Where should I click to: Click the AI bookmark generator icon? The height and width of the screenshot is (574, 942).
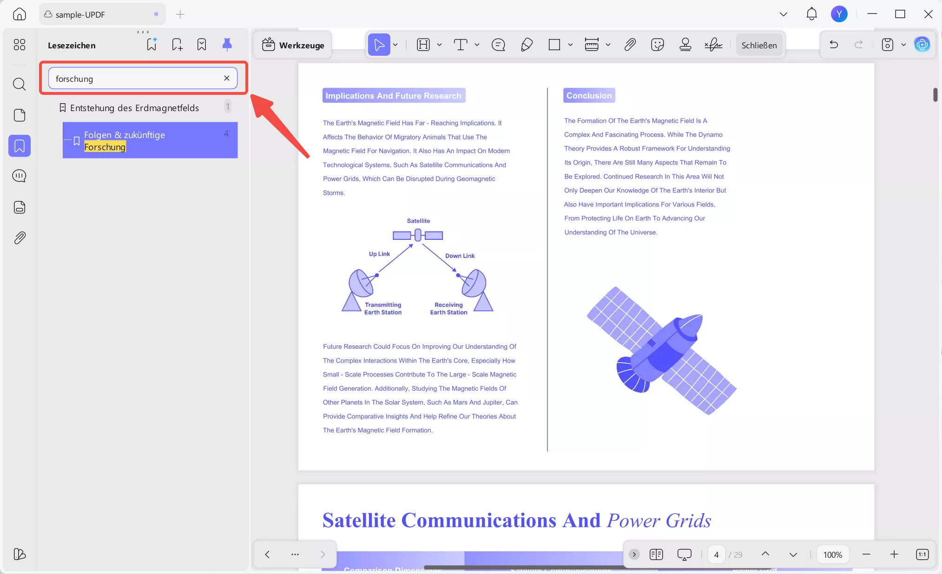(152, 45)
